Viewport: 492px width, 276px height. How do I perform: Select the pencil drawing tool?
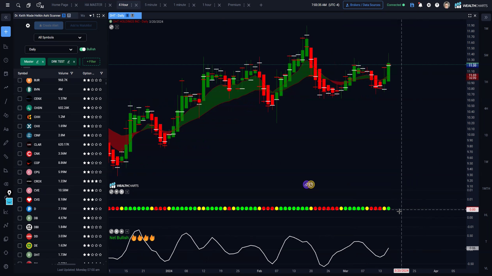tap(6, 143)
